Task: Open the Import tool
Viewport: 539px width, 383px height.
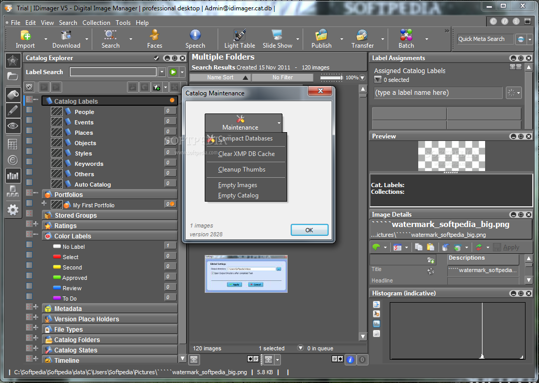Action: coord(25,39)
